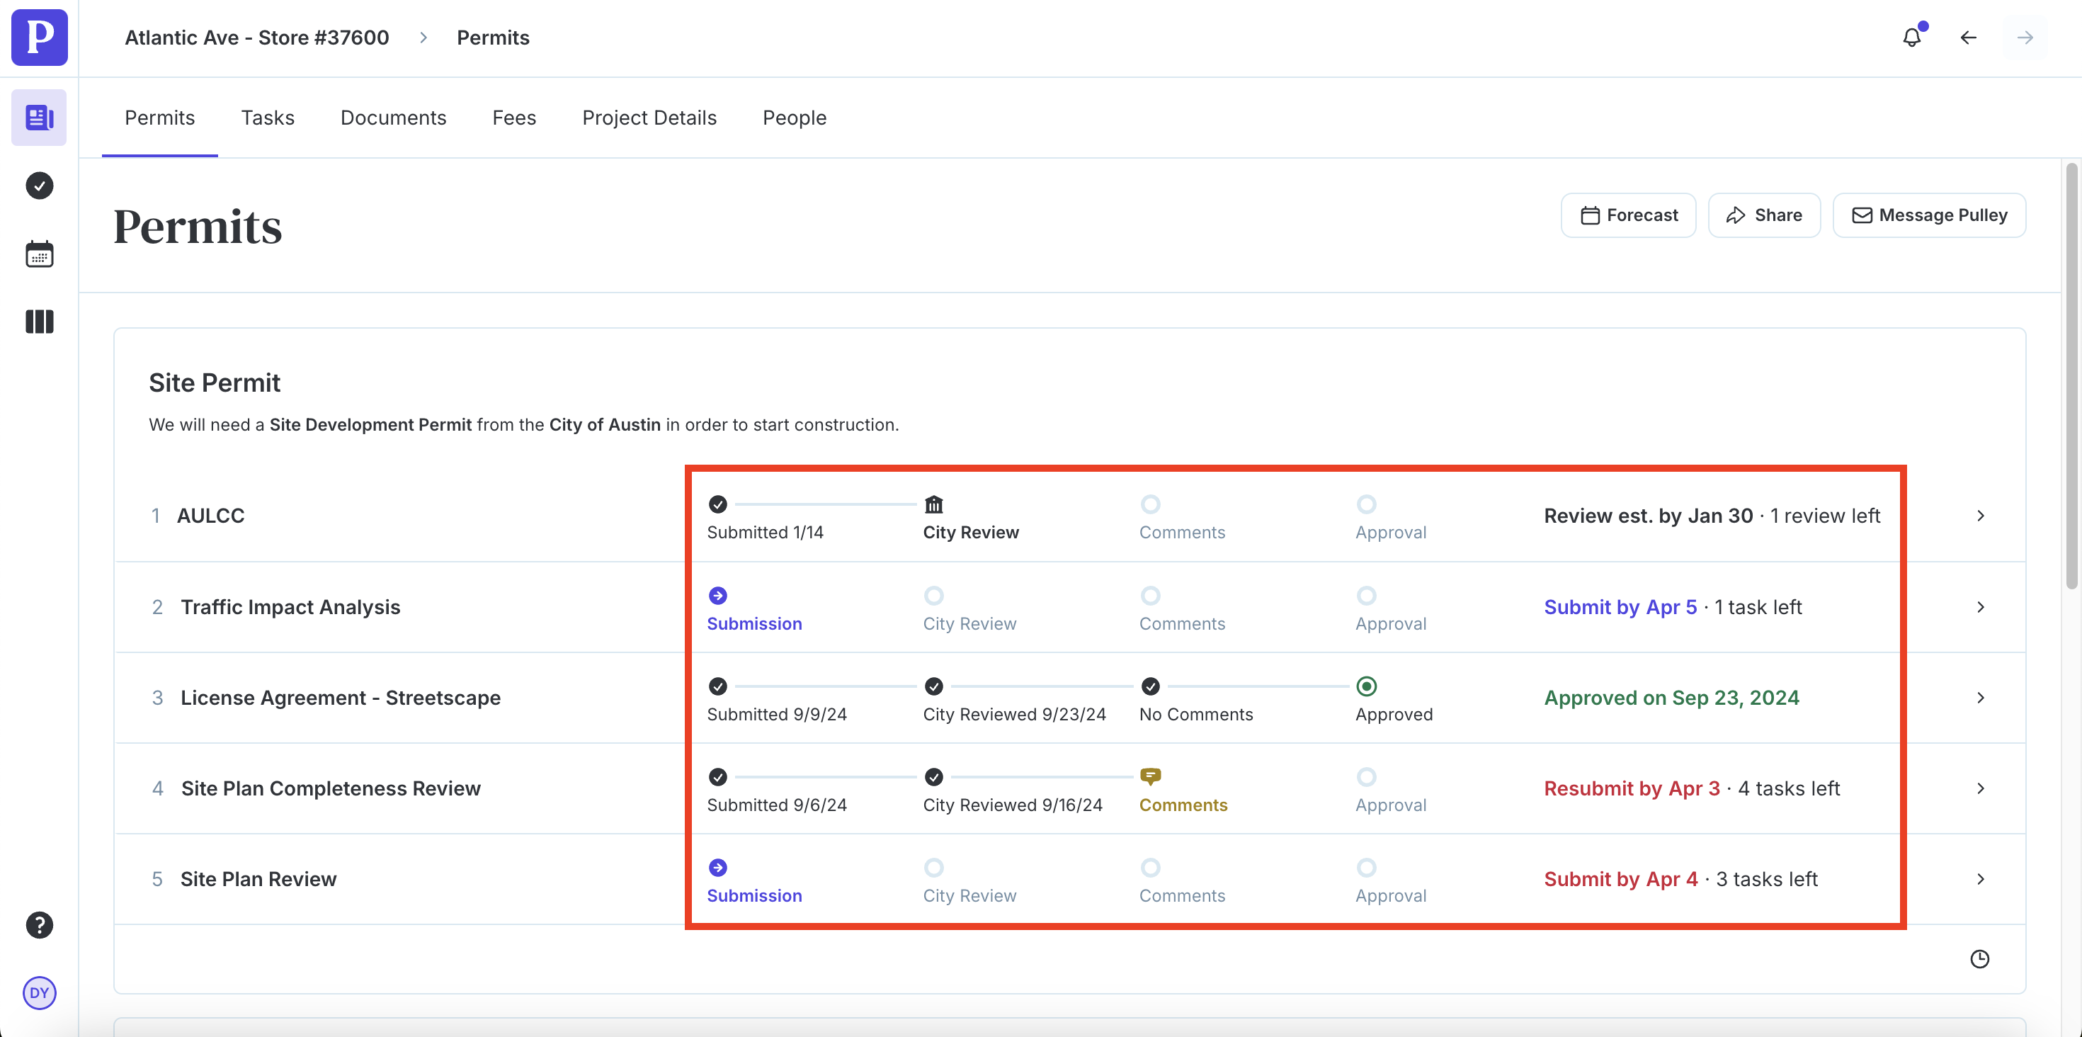2082x1037 pixels.
Task: Click the Forecast button
Action: click(x=1629, y=215)
